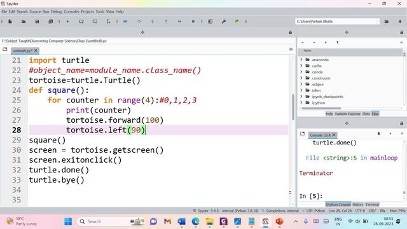Screen dimensions: 407x229
Task: Open the working directory dropdown
Action: click(378, 22)
